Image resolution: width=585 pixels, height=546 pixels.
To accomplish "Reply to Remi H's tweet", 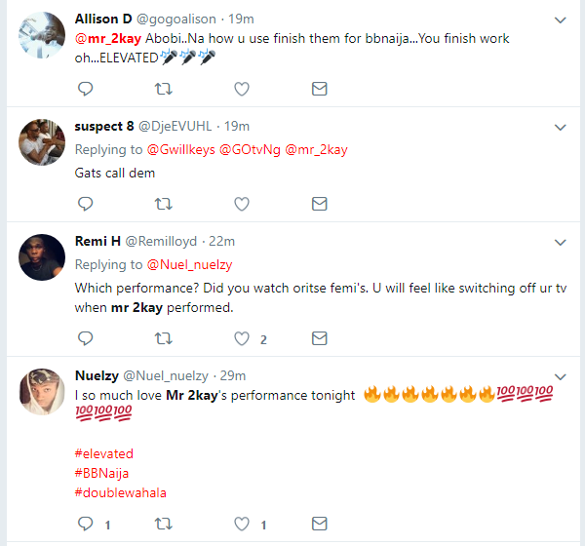I will (x=85, y=338).
